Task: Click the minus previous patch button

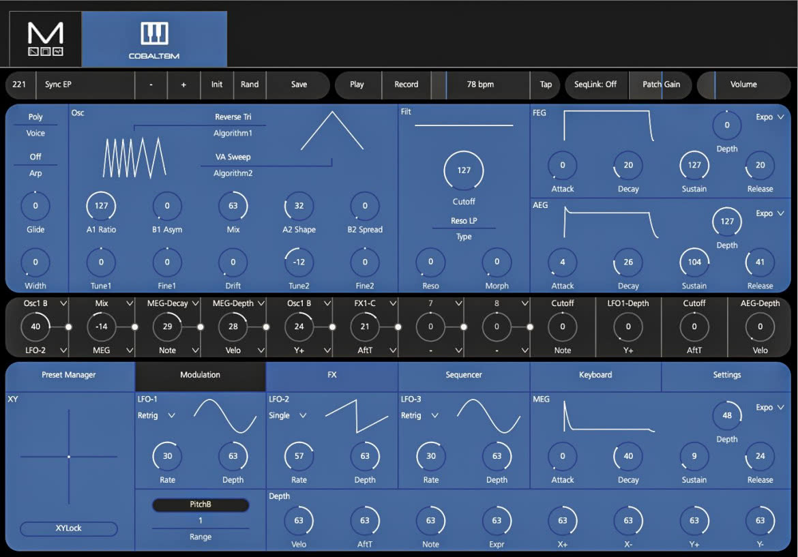Action: pyautogui.click(x=151, y=85)
